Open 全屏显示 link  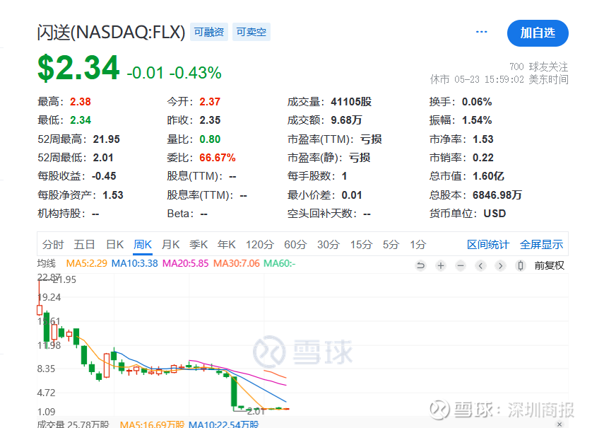click(x=541, y=245)
